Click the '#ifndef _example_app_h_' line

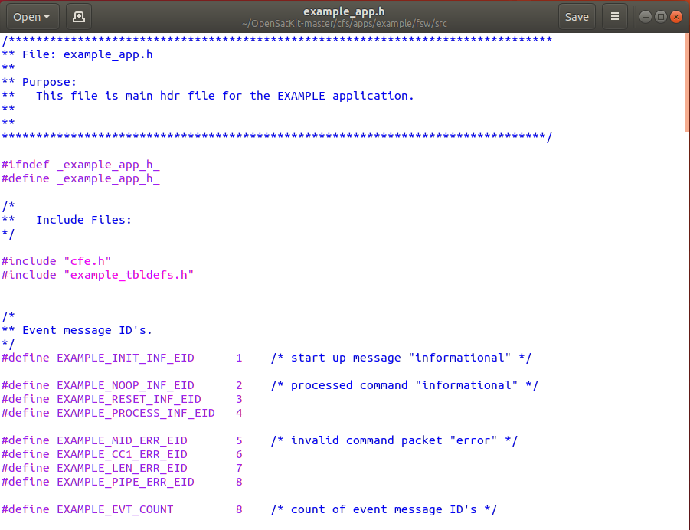tap(80, 165)
